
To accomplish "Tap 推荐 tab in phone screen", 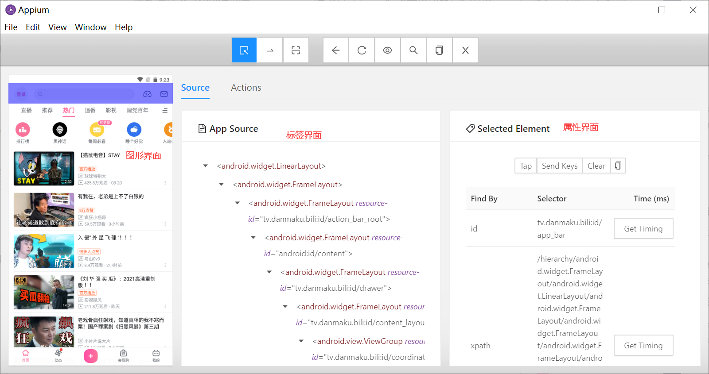I will pyautogui.click(x=47, y=110).
